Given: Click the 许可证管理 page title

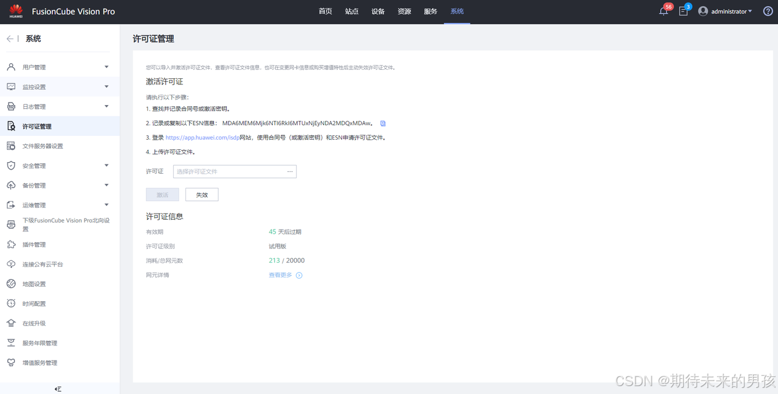Looking at the screenshot, I should (153, 39).
